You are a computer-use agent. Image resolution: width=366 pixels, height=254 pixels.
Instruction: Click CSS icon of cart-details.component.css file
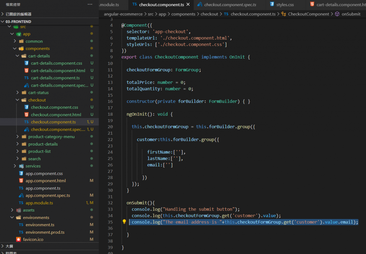click(26, 63)
